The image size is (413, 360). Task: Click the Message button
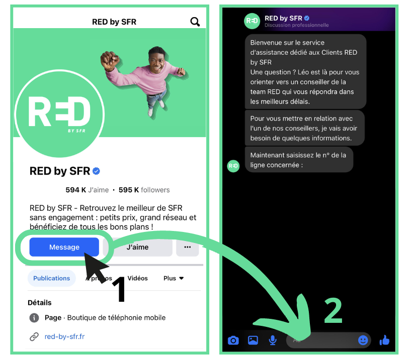pos(64,247)
